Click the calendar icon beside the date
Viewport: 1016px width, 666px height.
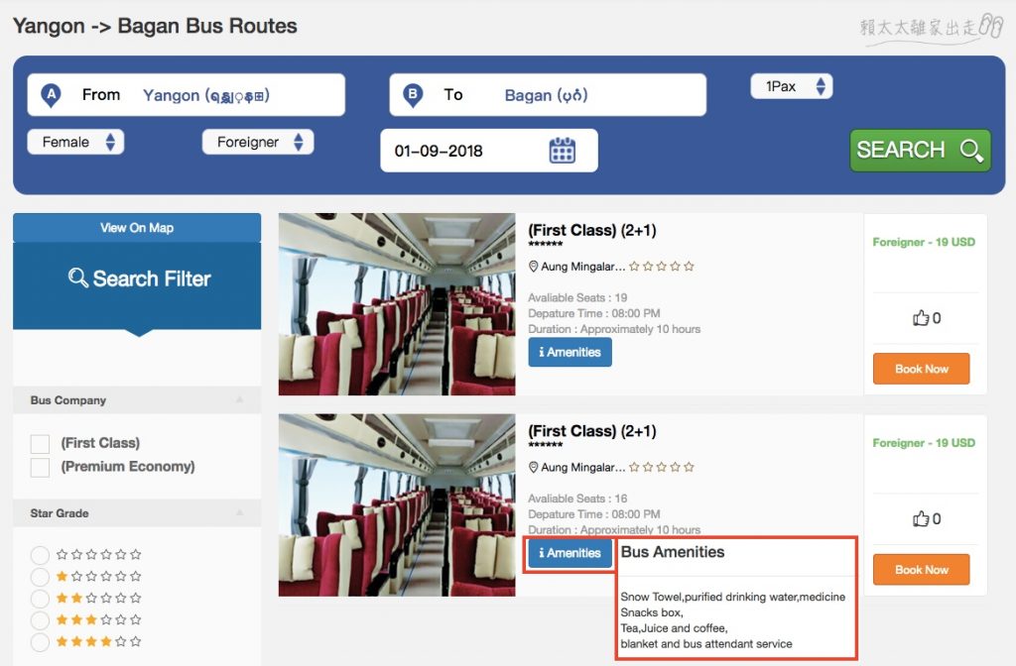click(562, 151)
